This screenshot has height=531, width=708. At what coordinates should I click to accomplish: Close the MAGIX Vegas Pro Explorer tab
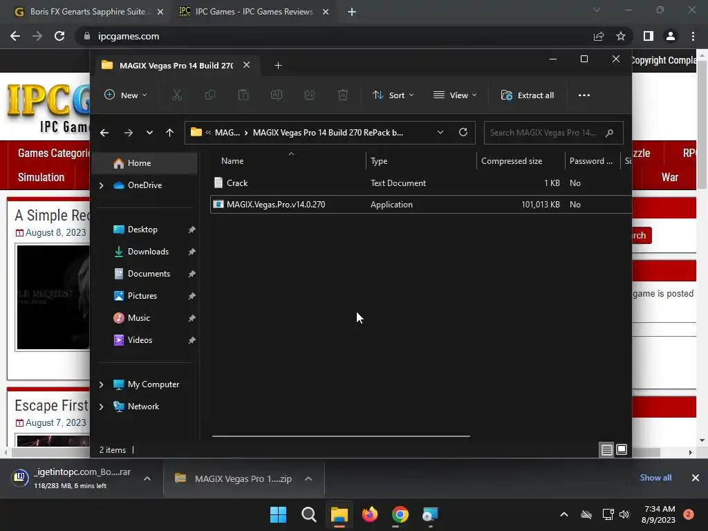coord(247,65)
